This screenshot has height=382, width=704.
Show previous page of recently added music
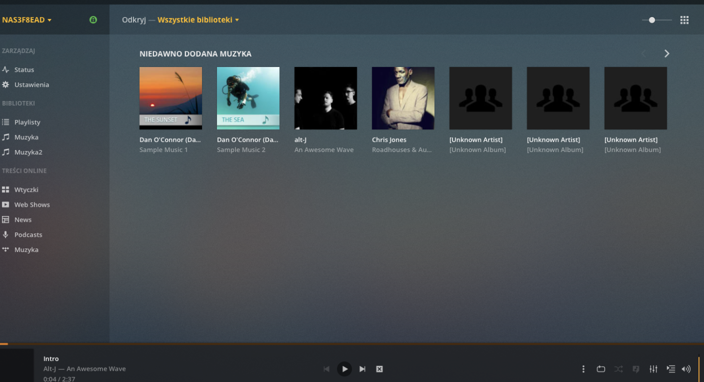click(644, 54)
